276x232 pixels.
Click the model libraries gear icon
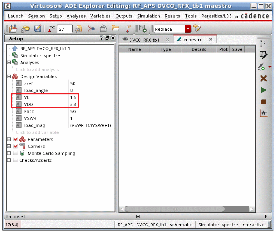[x=79, y=29]
